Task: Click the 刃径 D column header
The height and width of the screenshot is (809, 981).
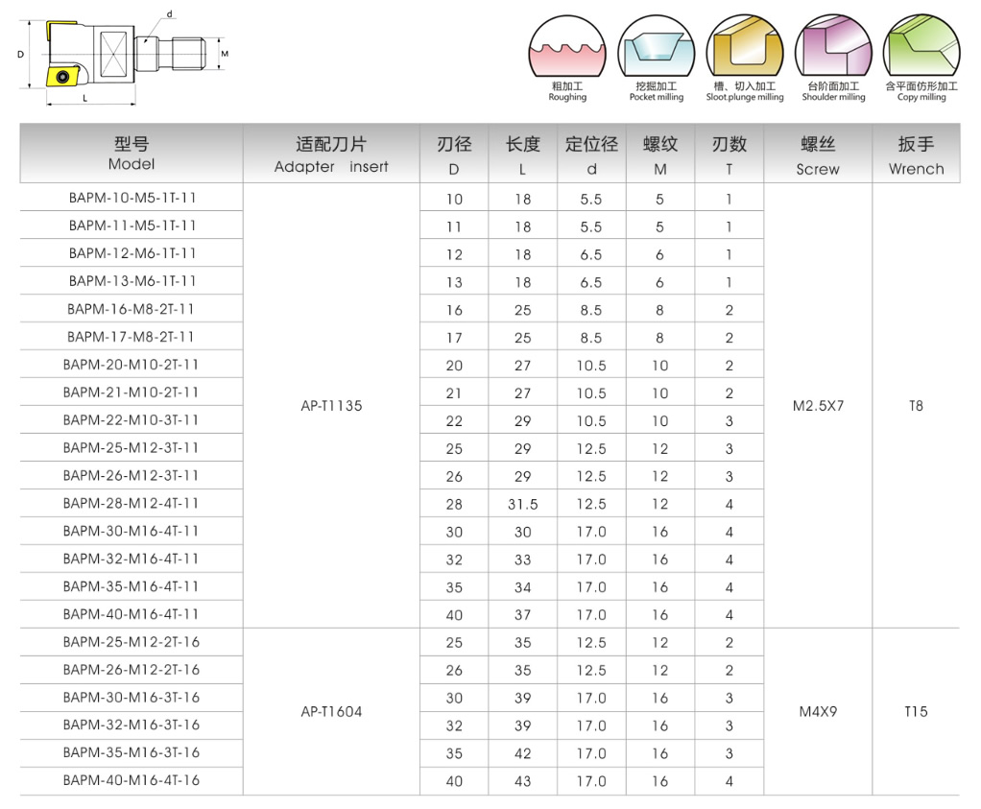Action: [454, 154]
